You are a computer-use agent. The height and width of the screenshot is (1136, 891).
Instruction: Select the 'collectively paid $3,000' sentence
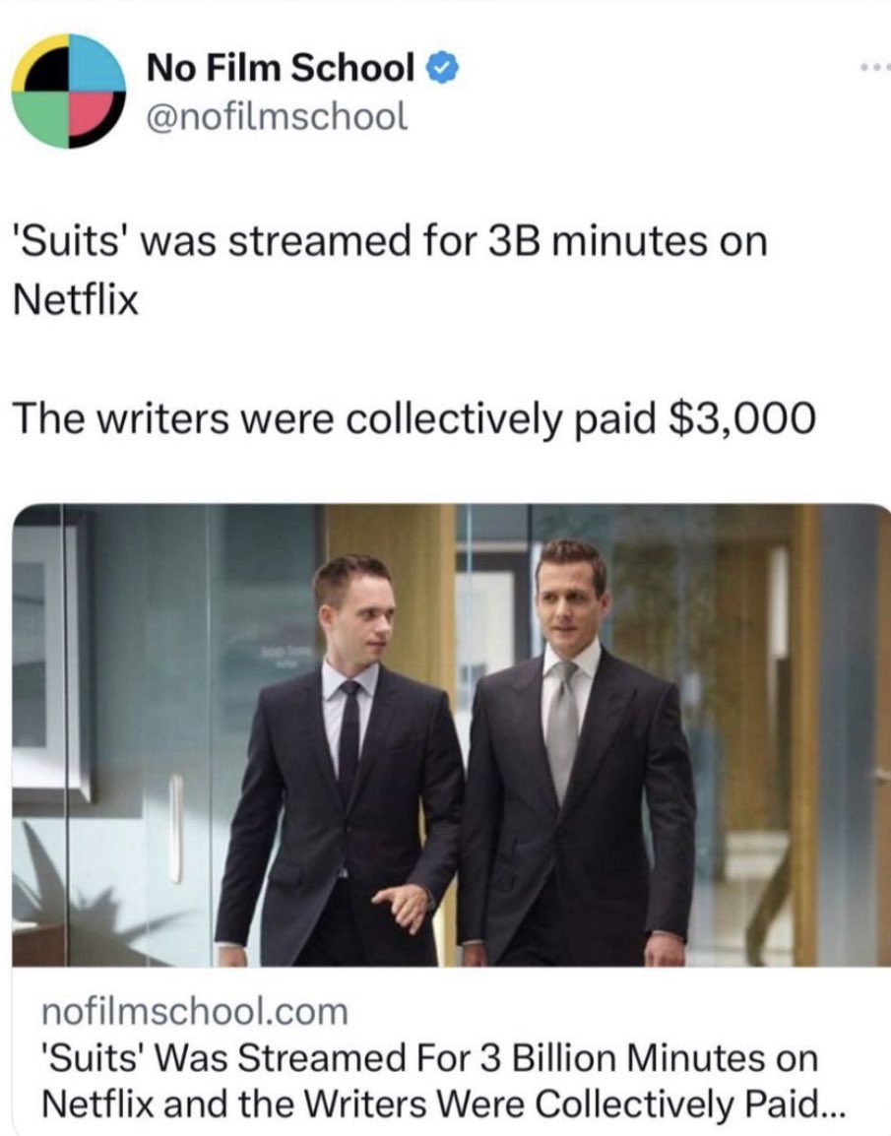[414, 418]
